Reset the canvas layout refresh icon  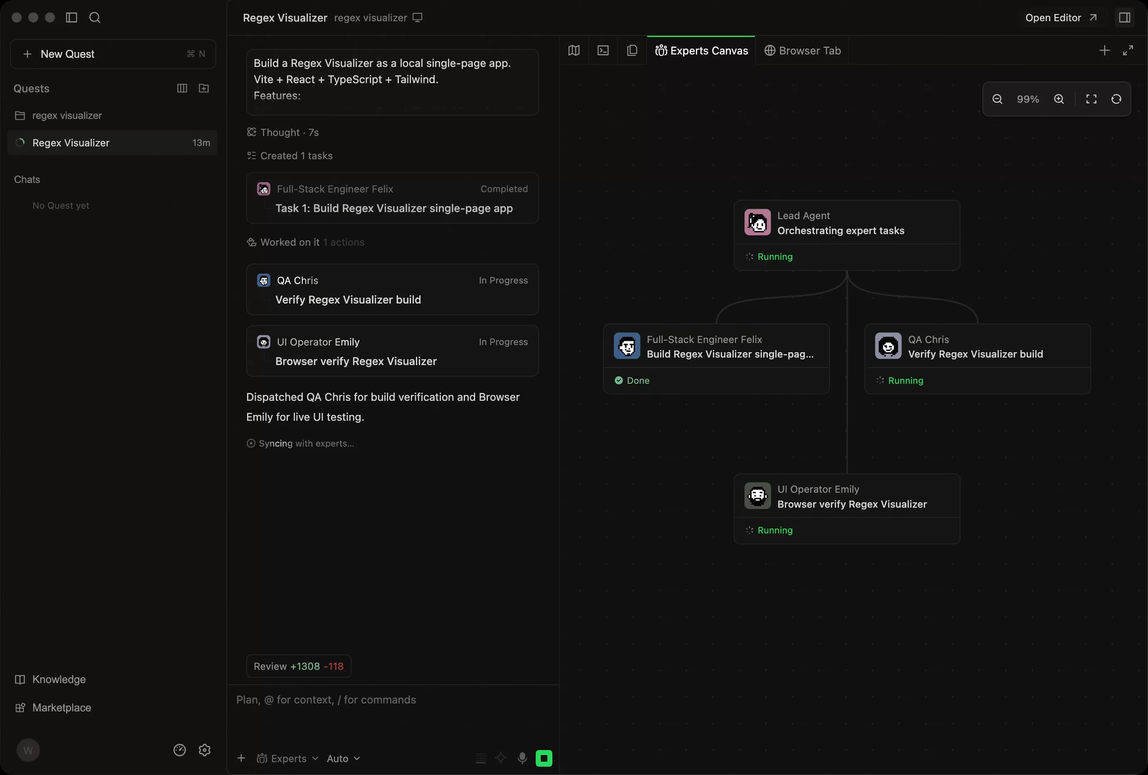coord(1116,99)
